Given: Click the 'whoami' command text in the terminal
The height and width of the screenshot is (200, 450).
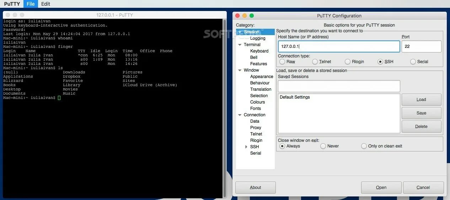Looking at the screenshot, I should 65,38.
